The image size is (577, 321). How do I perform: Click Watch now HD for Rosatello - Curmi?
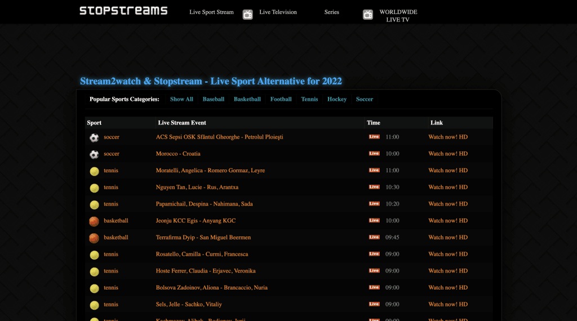pyautogui.click(x=448, y=254)
